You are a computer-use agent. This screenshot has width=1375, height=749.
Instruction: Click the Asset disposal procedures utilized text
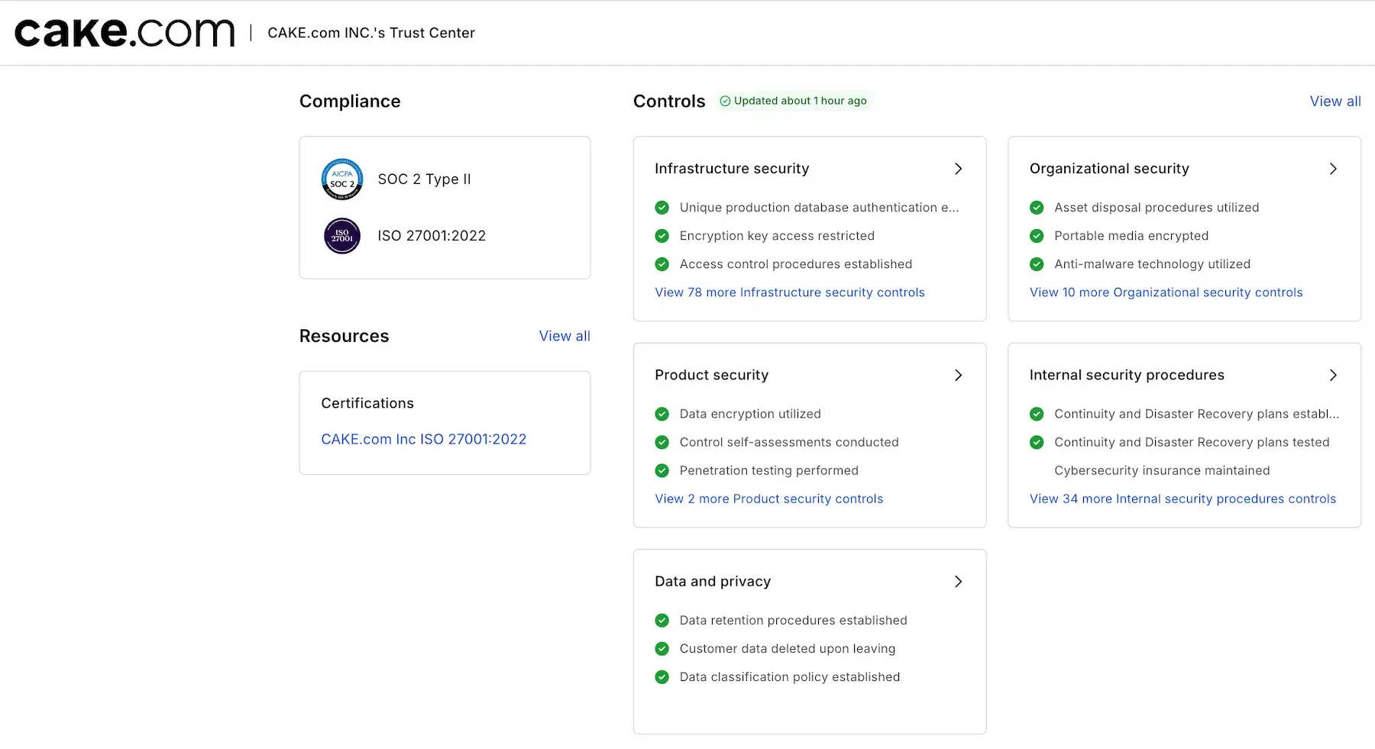pyautogui.click(x=1157, y=208)
